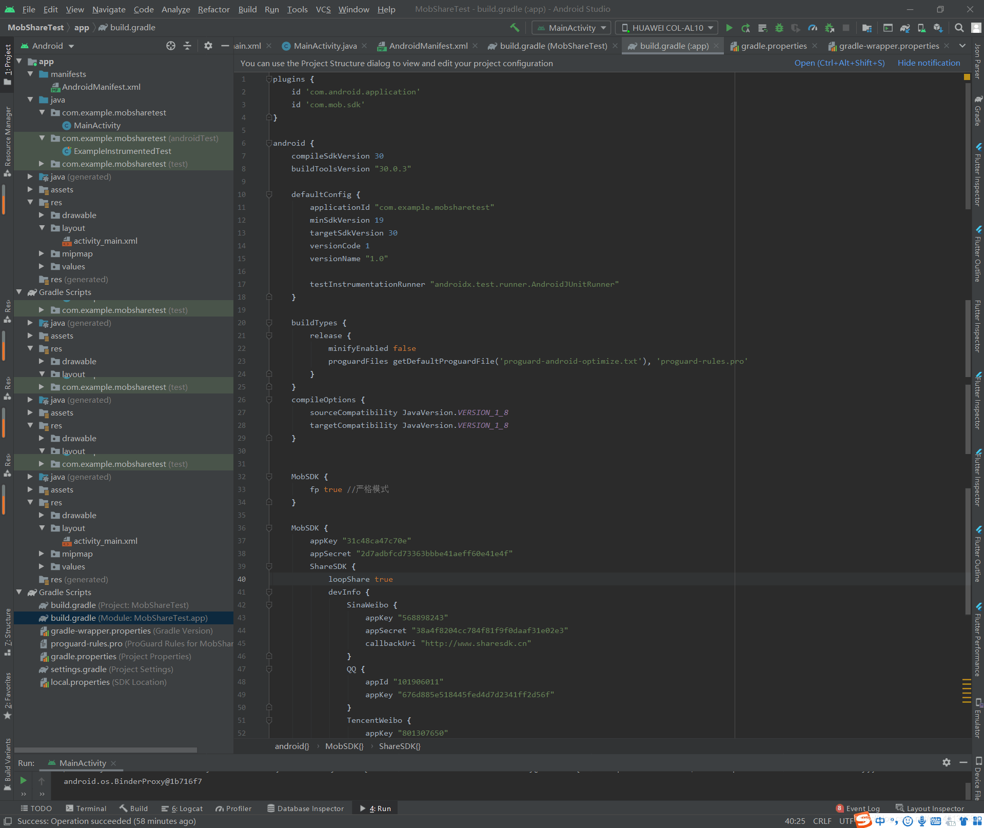Click Rerun green arrow in Run panel
This screenshot has height=828, width=984.
(23, 780)
